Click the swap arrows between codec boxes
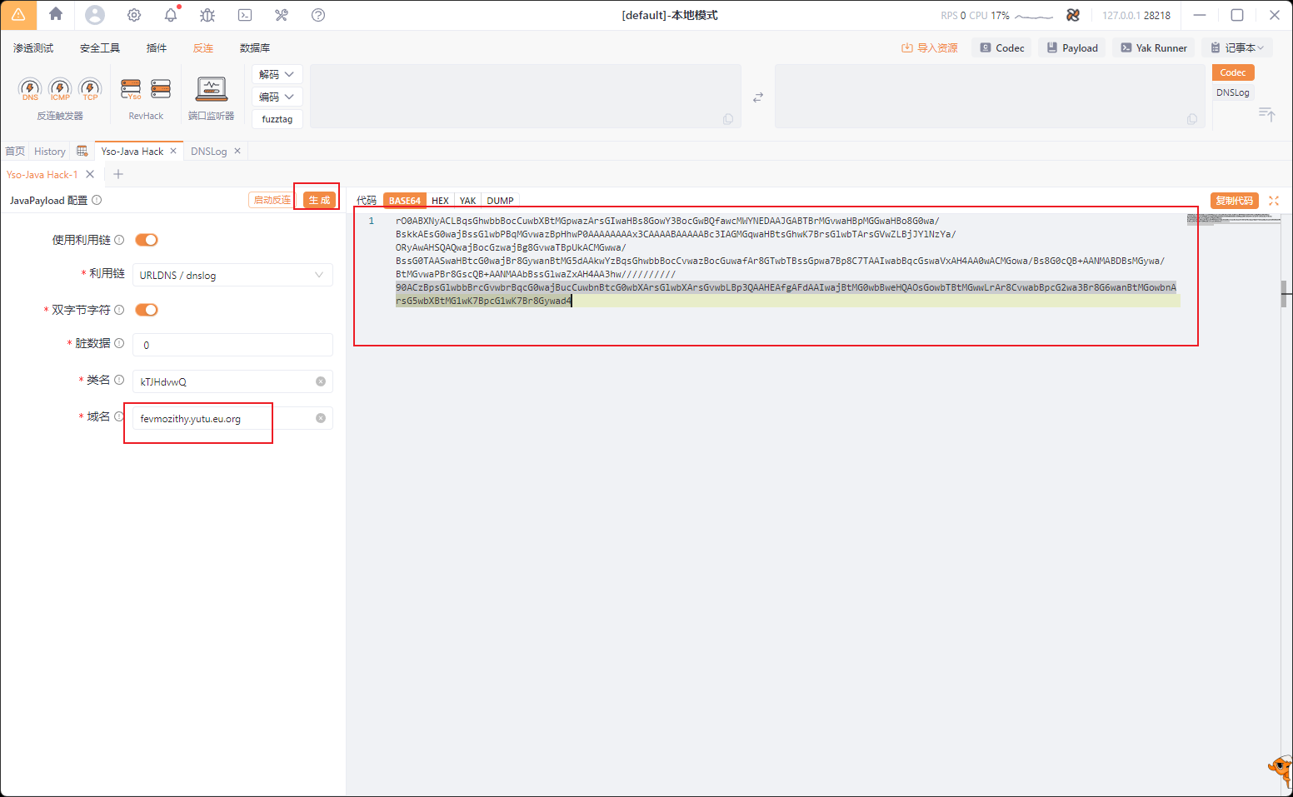The width and height of the screenshot is (1293, 797). click(758, 97)
